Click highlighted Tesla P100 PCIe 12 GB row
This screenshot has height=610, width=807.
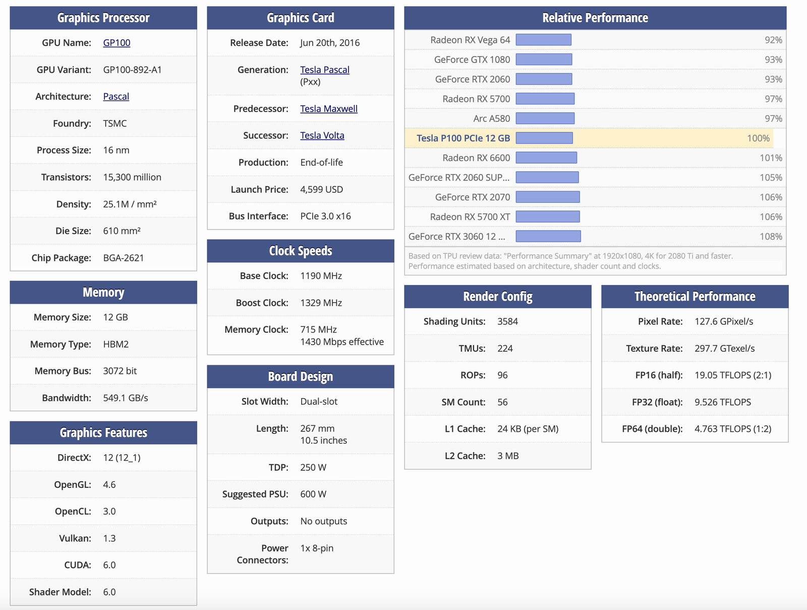(x=463, y=138)
